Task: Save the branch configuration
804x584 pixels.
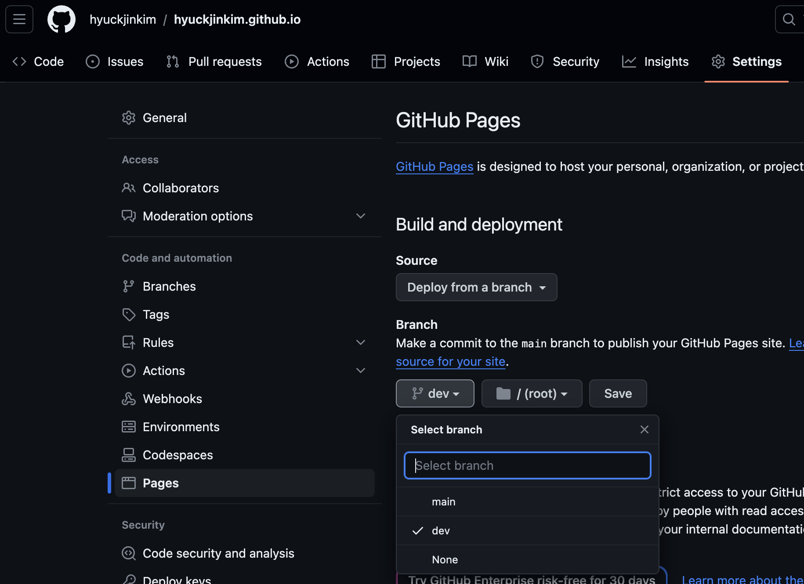Action: (618, 393)
